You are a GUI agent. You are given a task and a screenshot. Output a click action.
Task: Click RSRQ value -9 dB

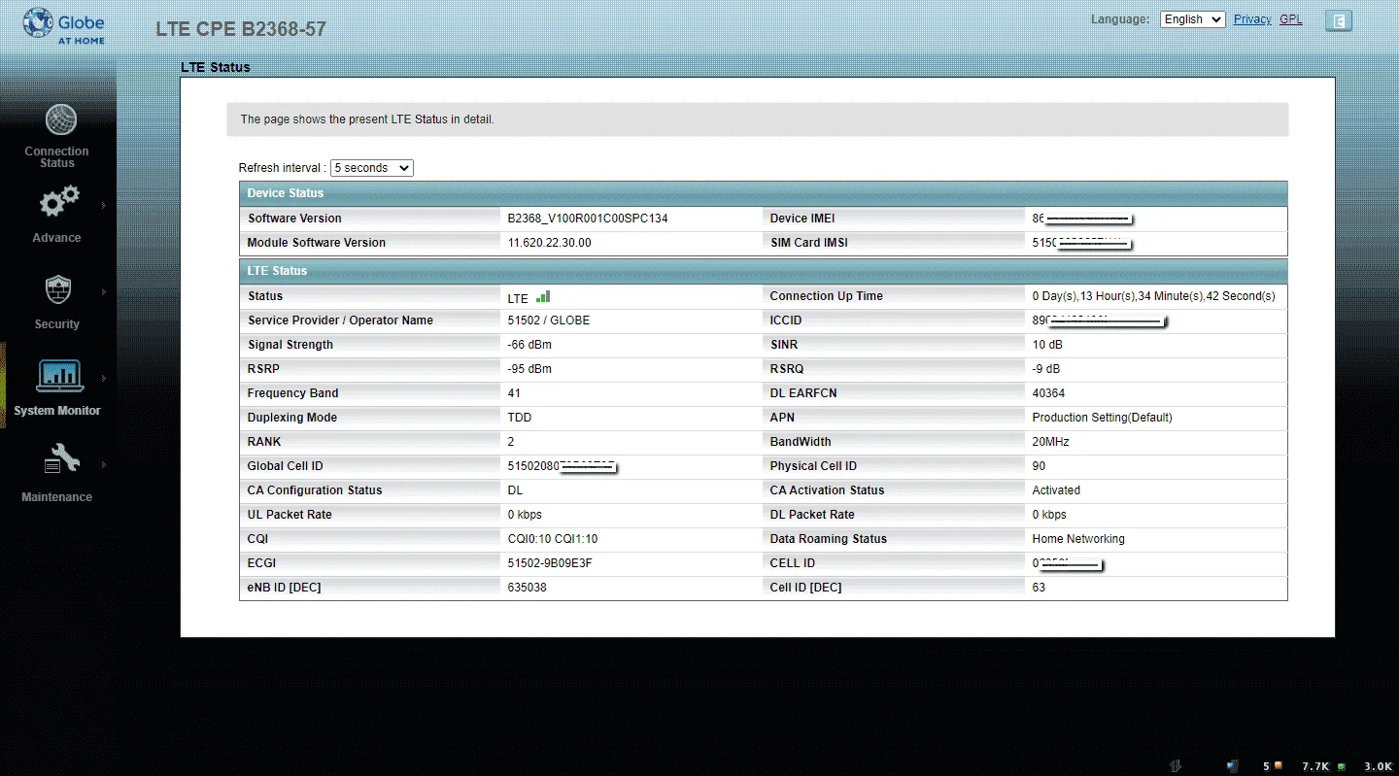[x=1045, y=369]
